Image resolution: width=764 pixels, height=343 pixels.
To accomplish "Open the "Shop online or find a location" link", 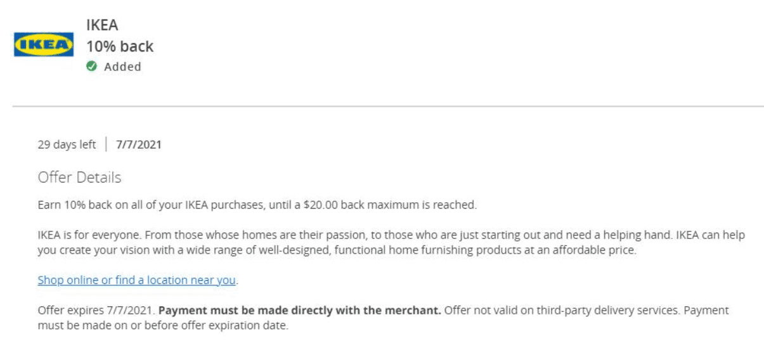I will coord(137,280).
